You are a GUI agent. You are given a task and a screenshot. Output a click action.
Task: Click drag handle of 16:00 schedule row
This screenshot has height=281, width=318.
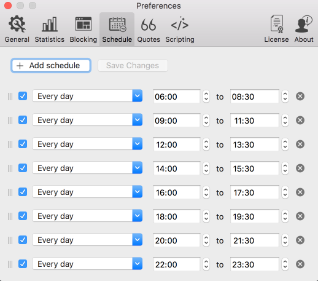click(x=10, y=192)
